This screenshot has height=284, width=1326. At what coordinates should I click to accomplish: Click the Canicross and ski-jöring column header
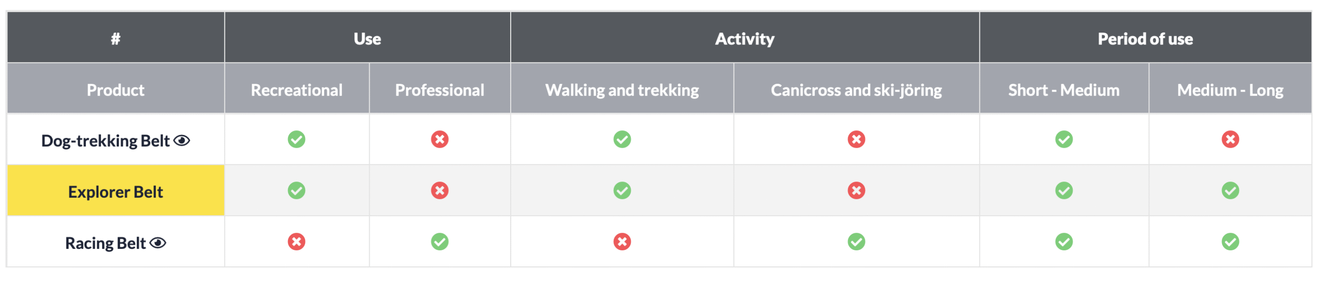point(856,90)
